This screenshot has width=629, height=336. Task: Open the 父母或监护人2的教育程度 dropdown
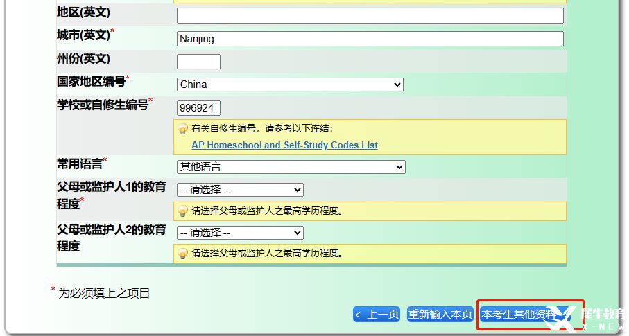pos(240,233)
